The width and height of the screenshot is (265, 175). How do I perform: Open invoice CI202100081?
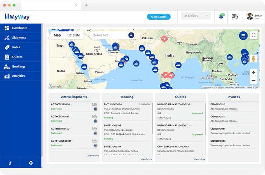218,129
